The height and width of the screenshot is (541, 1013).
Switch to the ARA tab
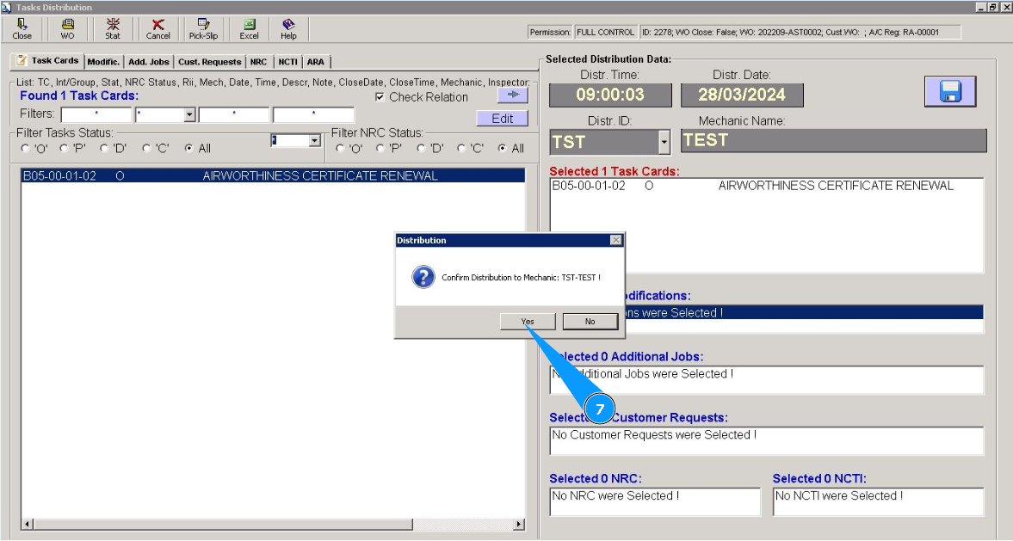pos(316,62)
